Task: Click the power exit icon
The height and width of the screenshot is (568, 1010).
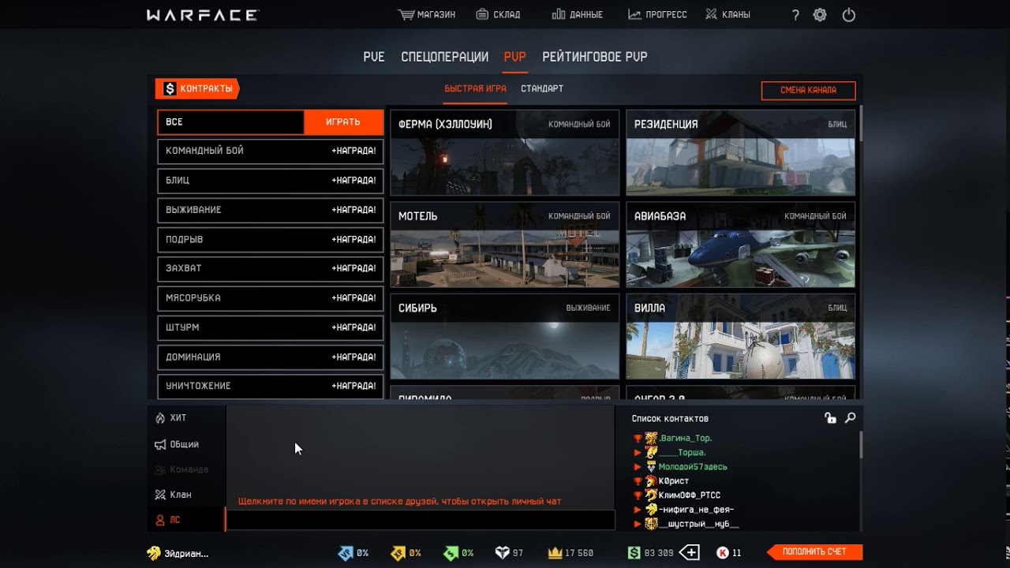Action: click(849, 15)
